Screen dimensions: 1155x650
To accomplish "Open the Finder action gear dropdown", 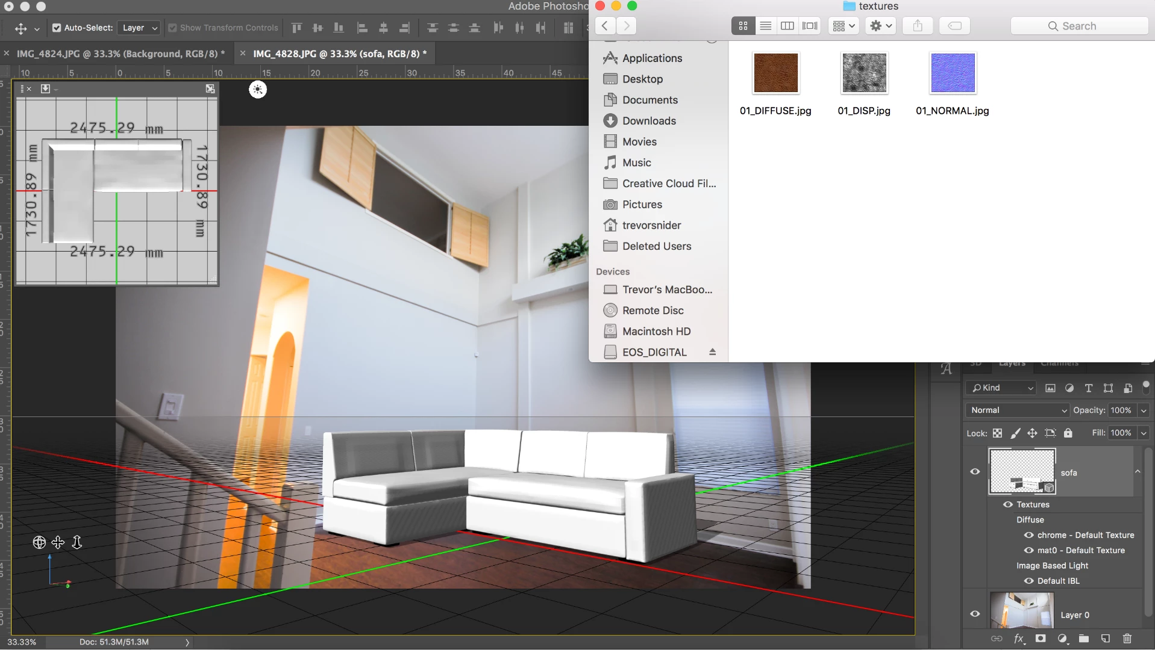I will [x=881, y=26].
